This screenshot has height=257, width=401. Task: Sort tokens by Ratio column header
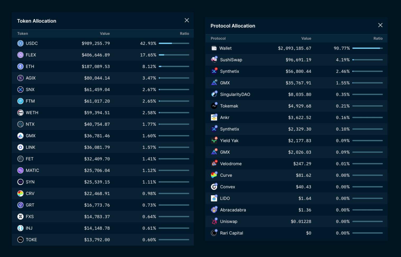tap(184, 34)
